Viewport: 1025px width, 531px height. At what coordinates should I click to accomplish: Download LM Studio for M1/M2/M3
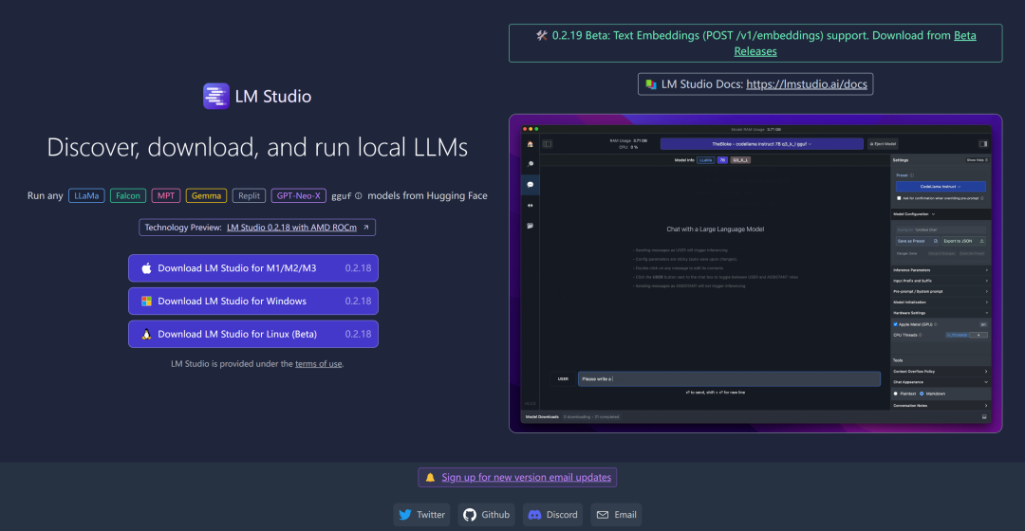pyautogui.click(x=253, y=268)
